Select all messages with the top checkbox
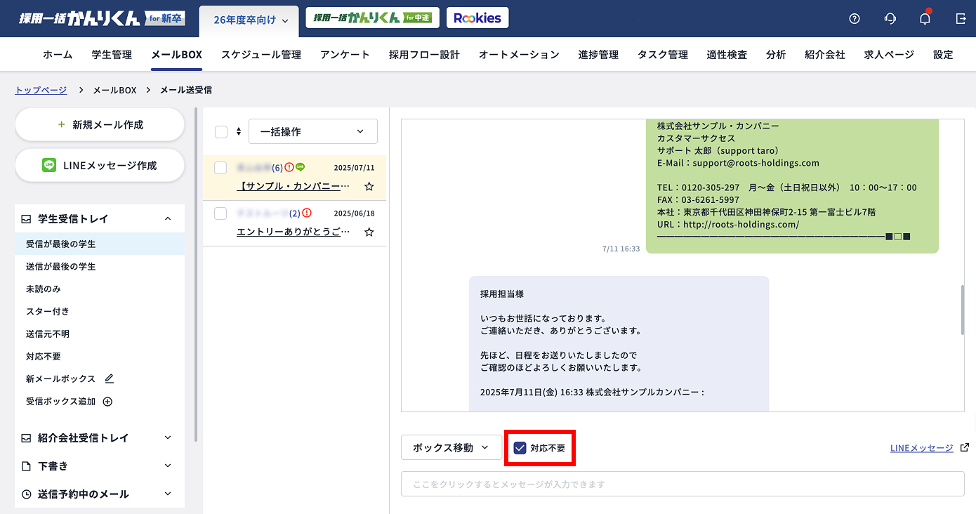The image size is (976, 514). point(220,131)
